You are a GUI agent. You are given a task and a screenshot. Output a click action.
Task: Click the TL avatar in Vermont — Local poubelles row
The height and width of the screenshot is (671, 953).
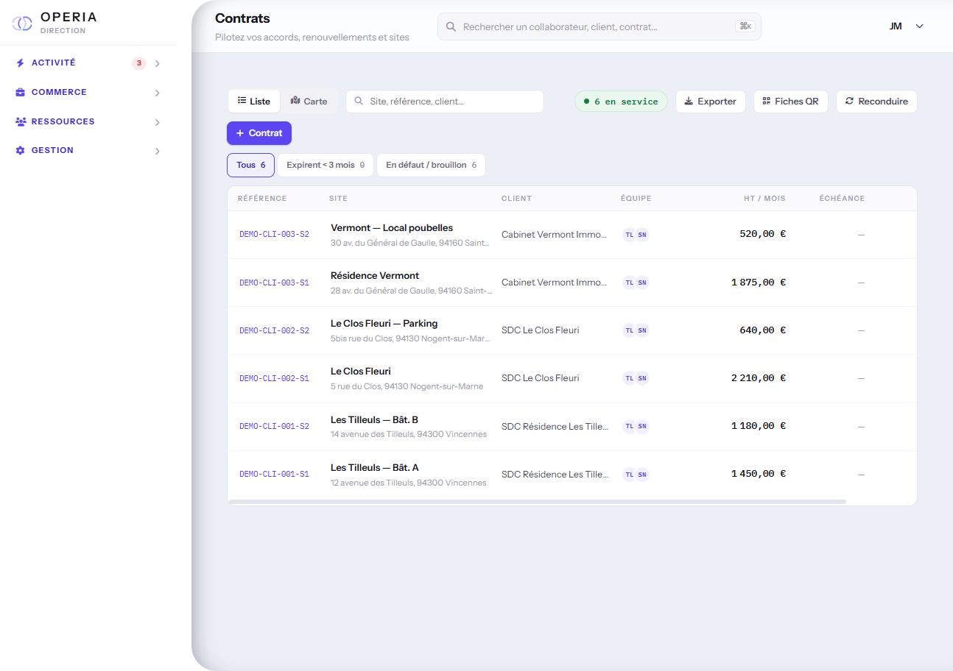pos(629,235)
